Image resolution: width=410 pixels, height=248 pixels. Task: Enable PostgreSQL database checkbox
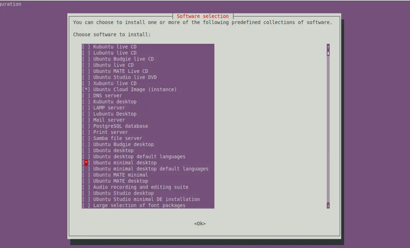pyautogui.click(x=86, y=126)
